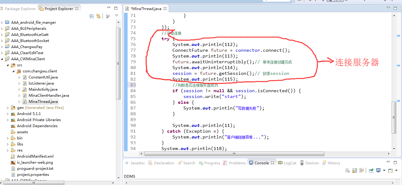Click the AndroidManifest.xml file icon
This screenshot has height=185, width=402.
tap(13, 156)
